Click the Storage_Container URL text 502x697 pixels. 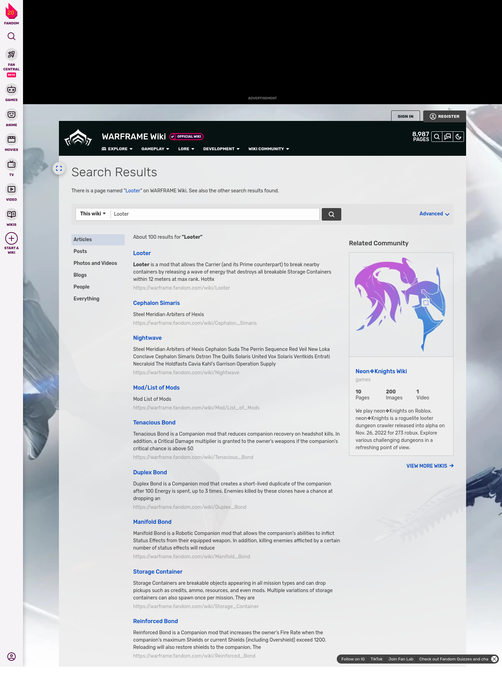[x=196, y=606]
